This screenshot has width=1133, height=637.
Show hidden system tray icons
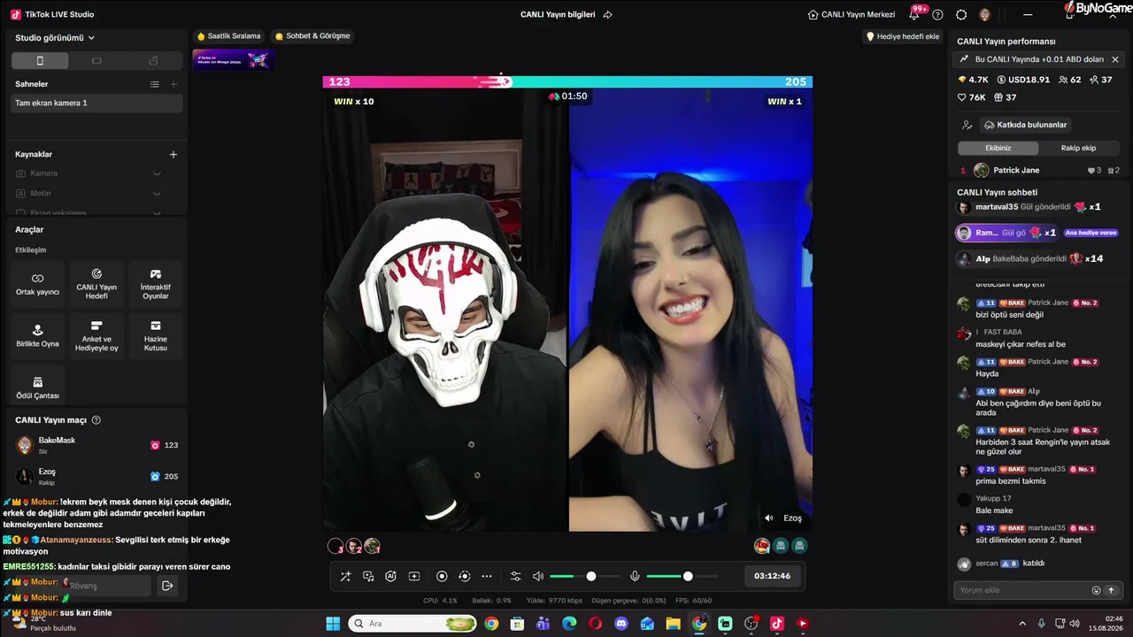click(1022, 624)
